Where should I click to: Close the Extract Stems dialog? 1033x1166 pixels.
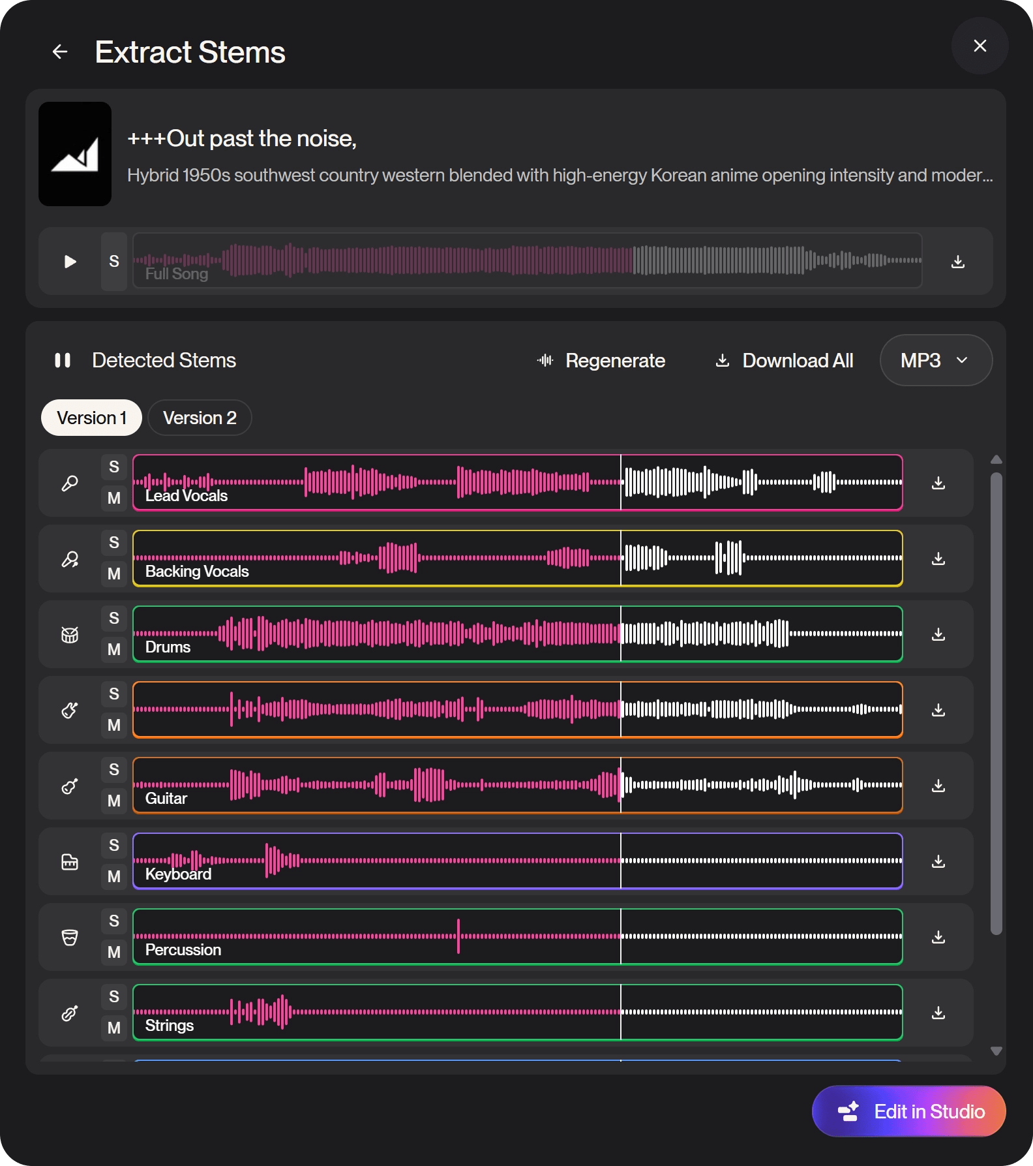(x=980, y=46)
